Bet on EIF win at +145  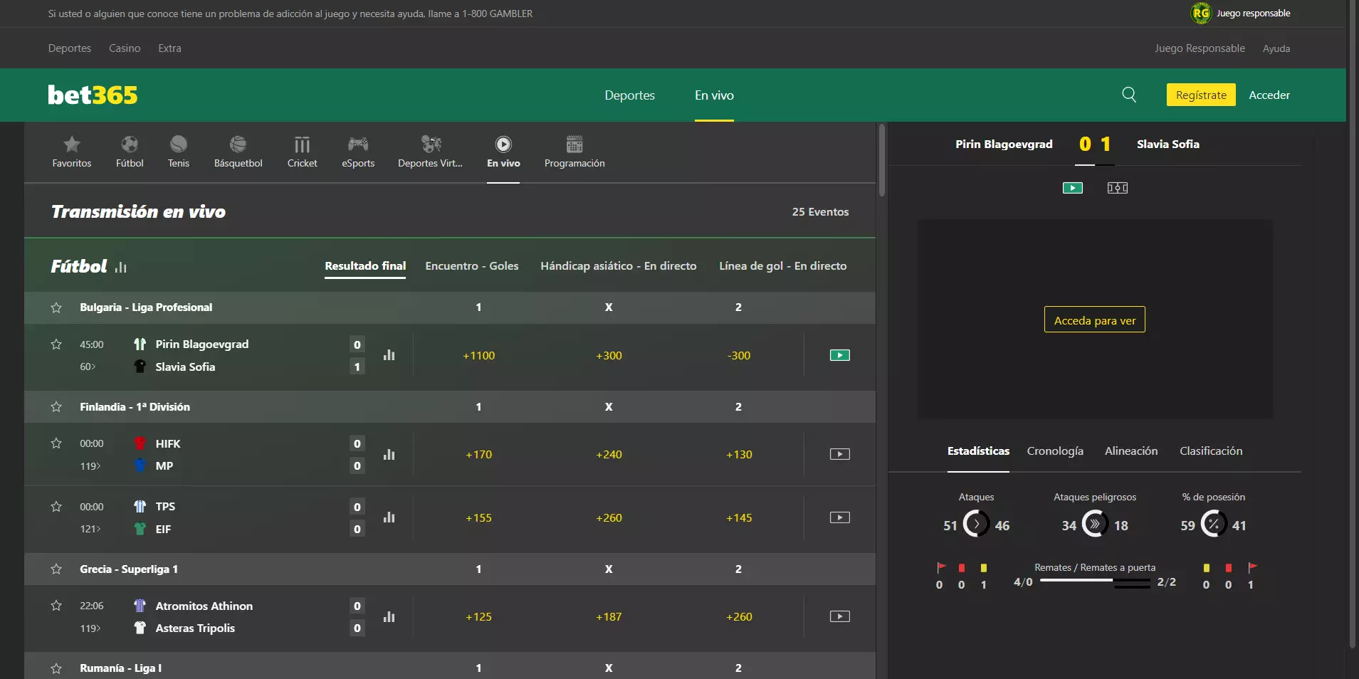point(739,518)
